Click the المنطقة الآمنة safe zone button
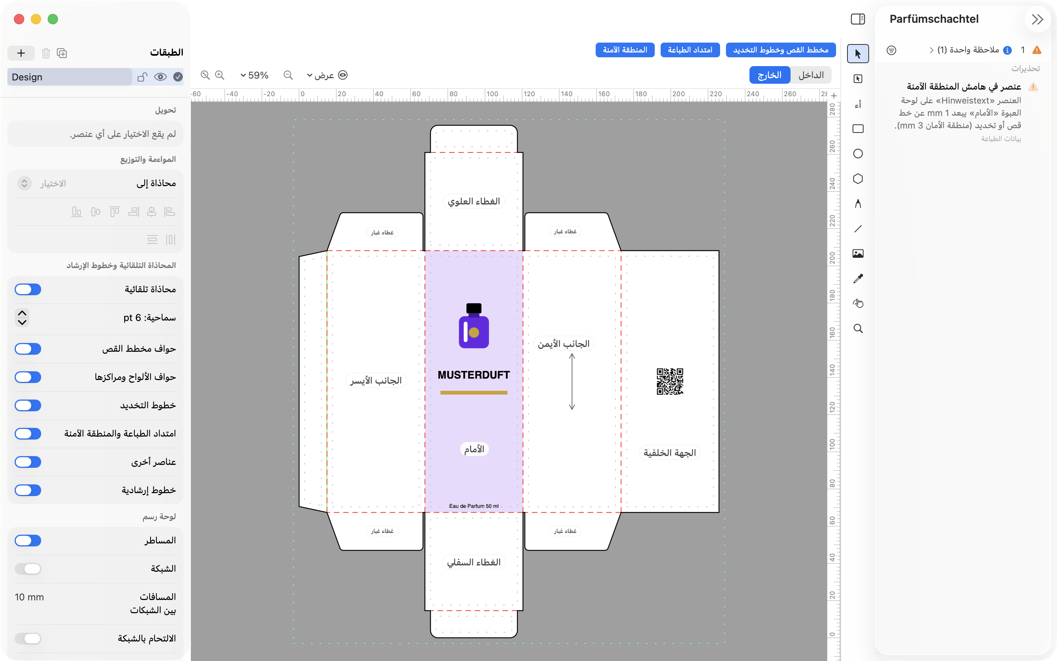1057x661 pixels. pyautogui.click(x=625, y=50)
